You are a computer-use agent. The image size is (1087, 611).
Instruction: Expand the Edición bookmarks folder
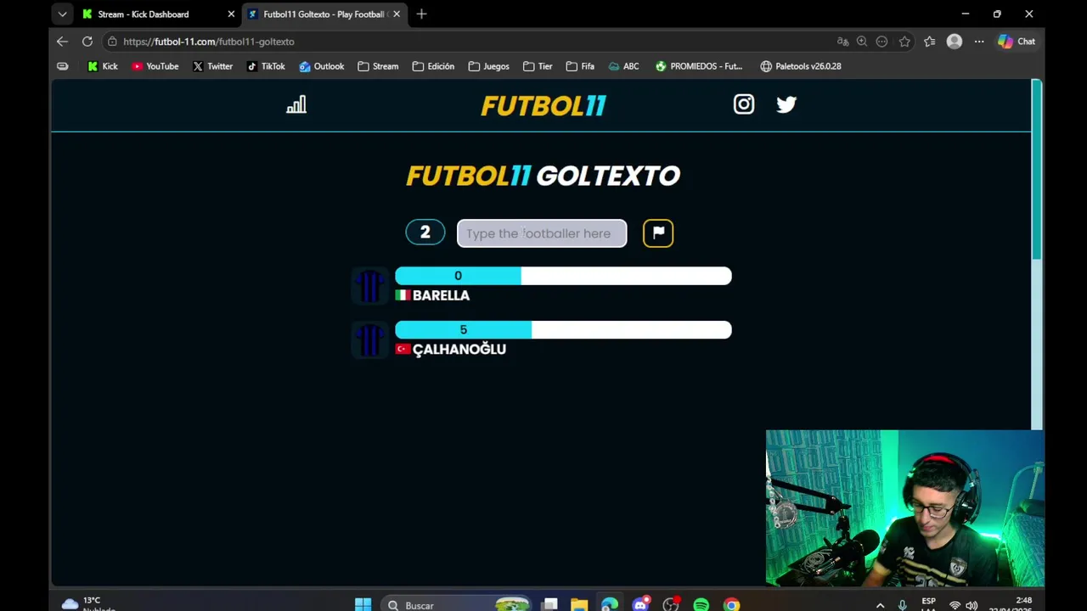coord(433,66)
